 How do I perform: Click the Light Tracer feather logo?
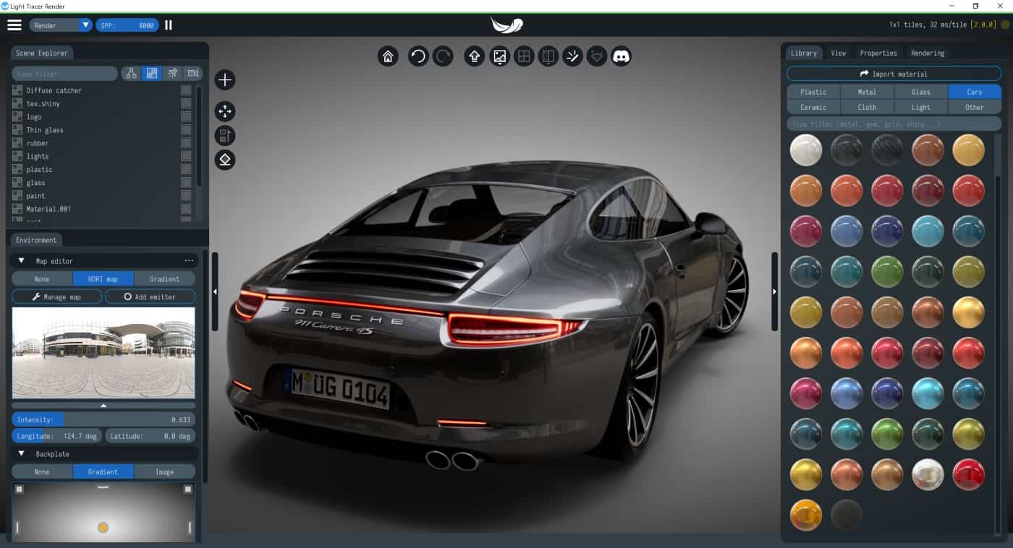pos(506,25)
